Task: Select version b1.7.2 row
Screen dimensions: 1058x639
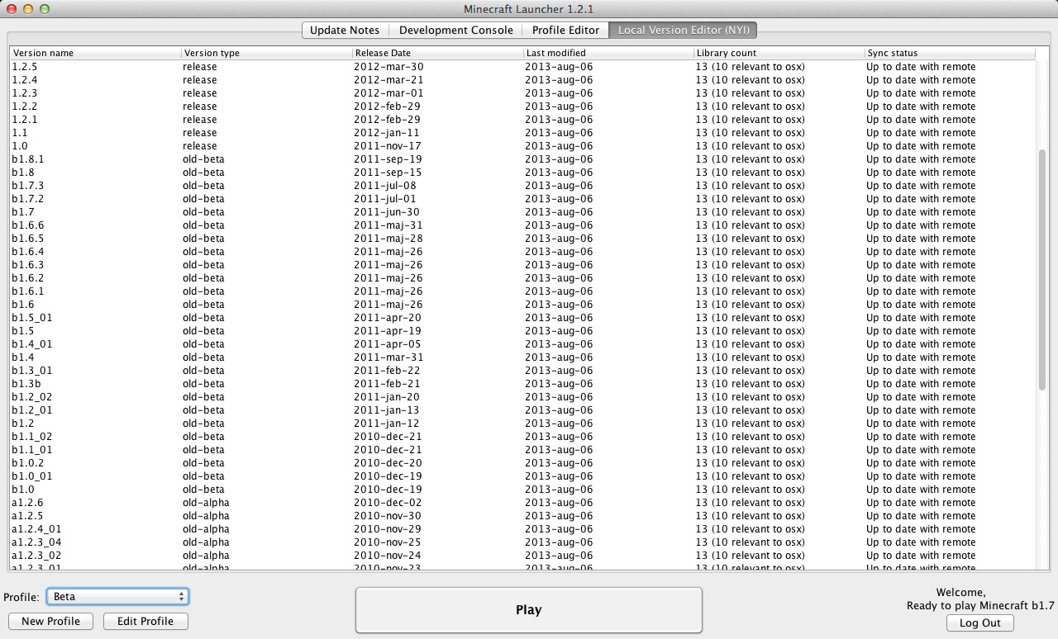Action: coord(523,199)
